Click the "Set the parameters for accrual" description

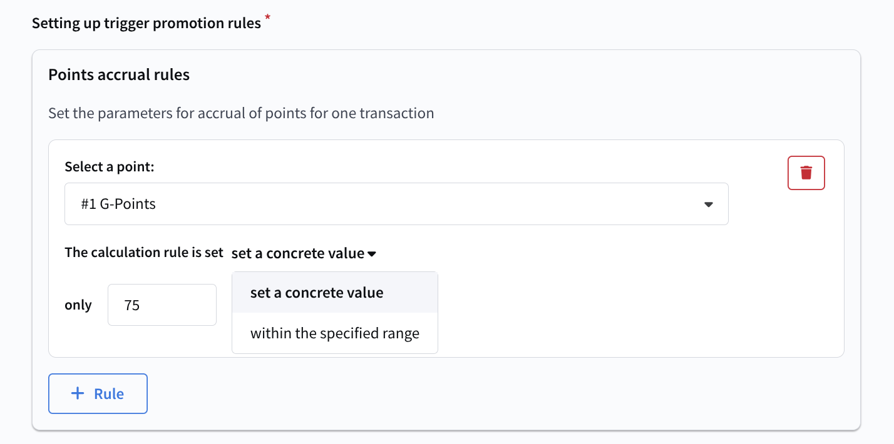[x=241, y=113]
